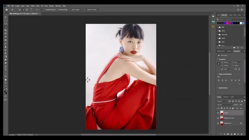The image size is (249, 140).
Task: Select the Zoom tool
Action: tap(5, 83)
